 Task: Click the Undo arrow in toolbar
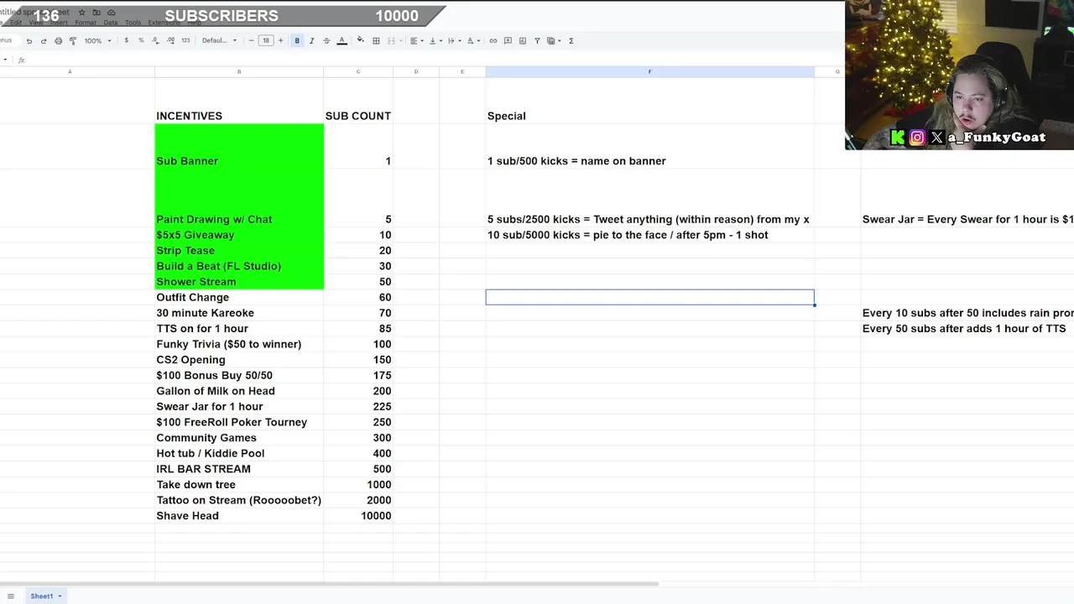click(x=29, y=40)
